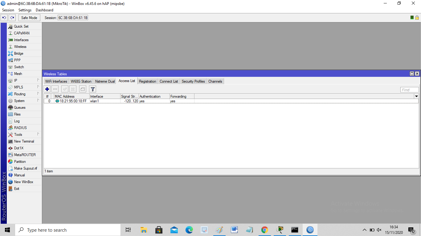Open Google Chrome from taskbar
Viewport: 421px width, 236px height.
pyautogui.click(x=264, y=230)
